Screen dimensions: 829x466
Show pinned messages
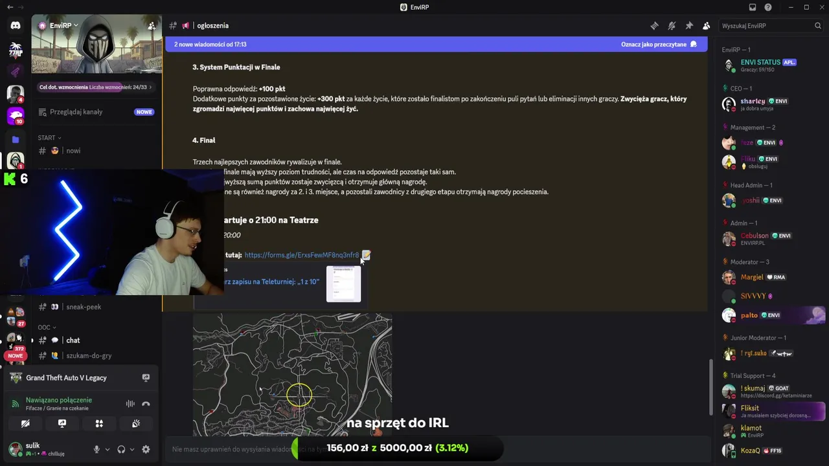click(x=689, y=26)
